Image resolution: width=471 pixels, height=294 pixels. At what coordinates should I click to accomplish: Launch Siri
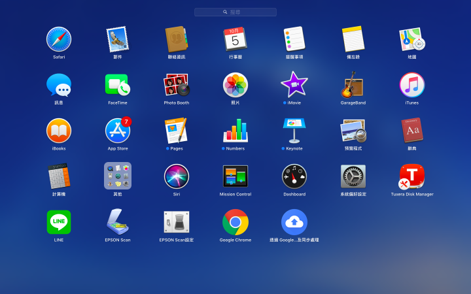pos(177,176)
